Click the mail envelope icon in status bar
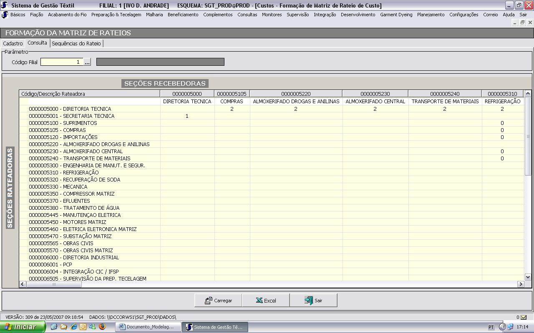Viewport: 534px width, 333px height. (x=523, y=317)
